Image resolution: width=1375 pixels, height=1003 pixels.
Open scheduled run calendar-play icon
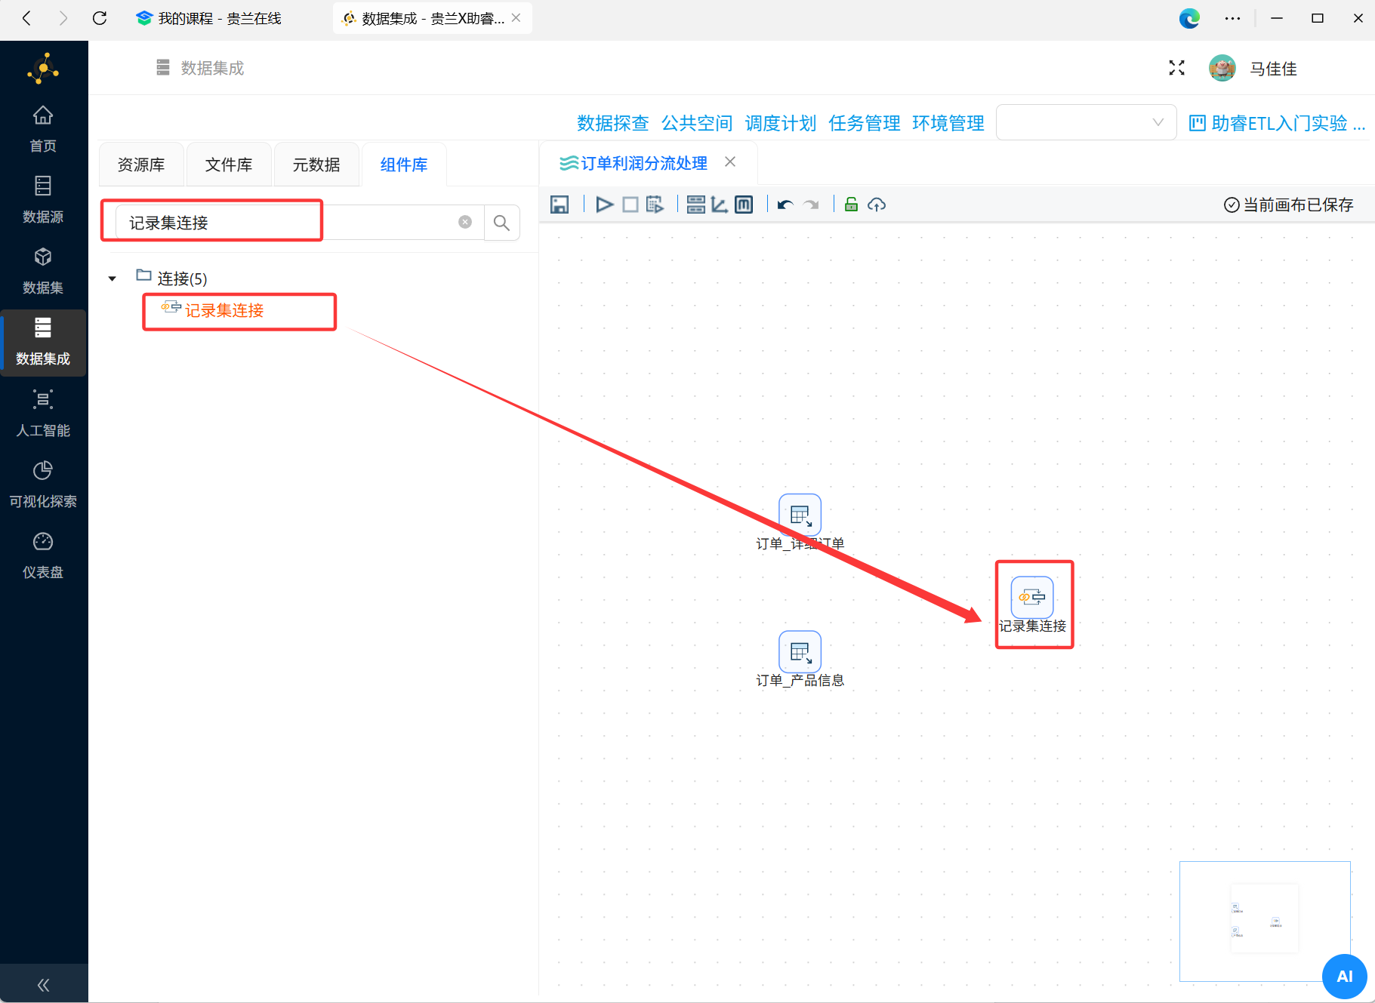(655, 205)
